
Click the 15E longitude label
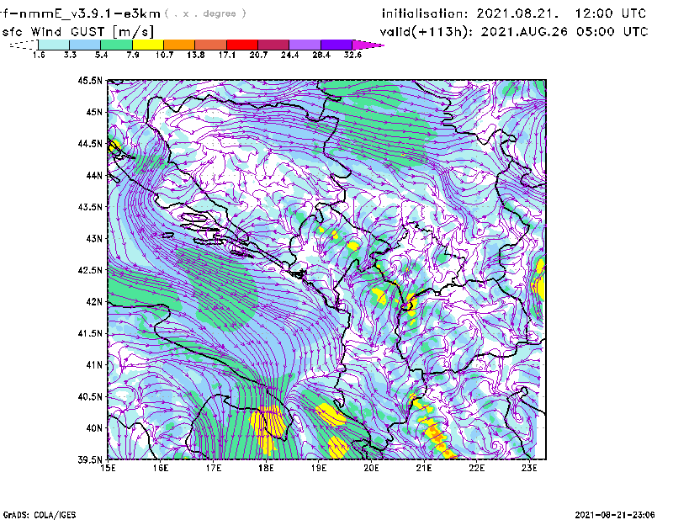point(108,468)
